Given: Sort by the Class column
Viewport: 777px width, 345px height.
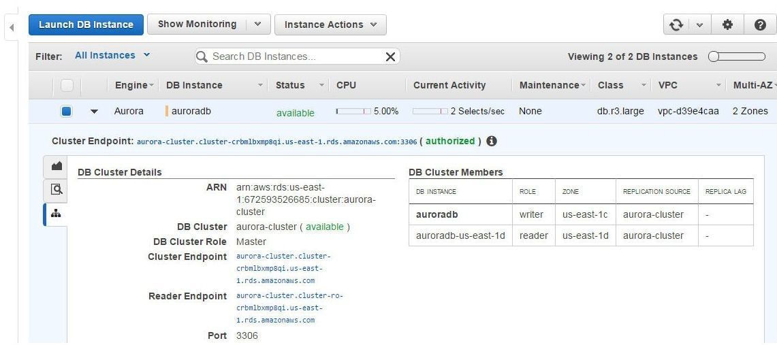Looking at the screenshot, I should (621, 86).
